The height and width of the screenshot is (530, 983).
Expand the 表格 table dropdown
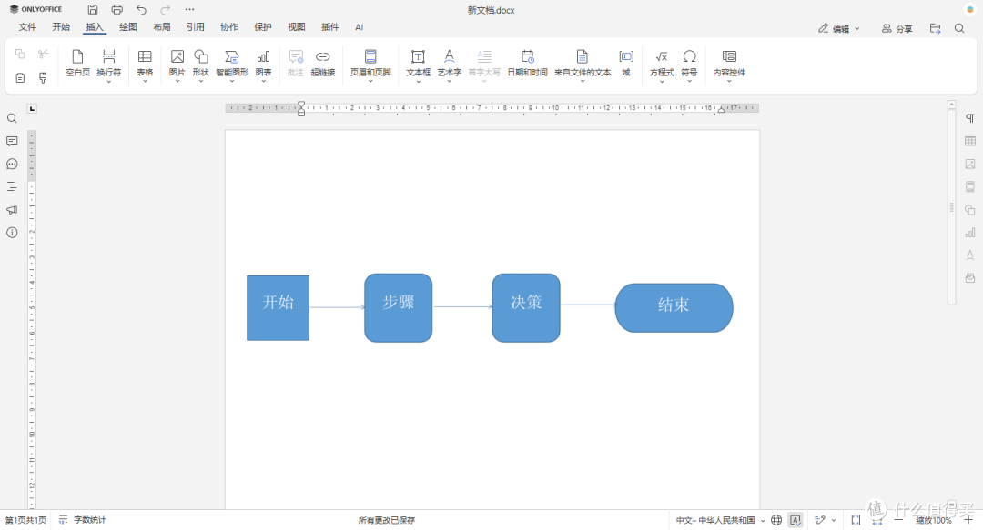(145, 81)
